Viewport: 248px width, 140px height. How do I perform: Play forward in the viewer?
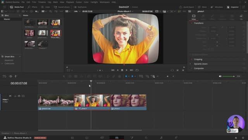(x=127, y=70)
